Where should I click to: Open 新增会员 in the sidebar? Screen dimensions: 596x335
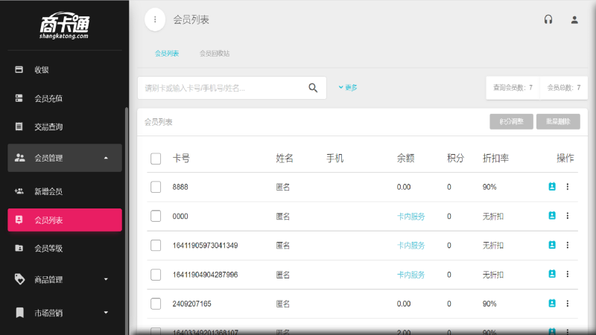tap(65, 191)
